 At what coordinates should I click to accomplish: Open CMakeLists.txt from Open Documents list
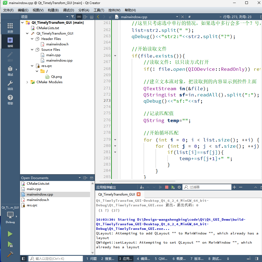click(38, 184)
